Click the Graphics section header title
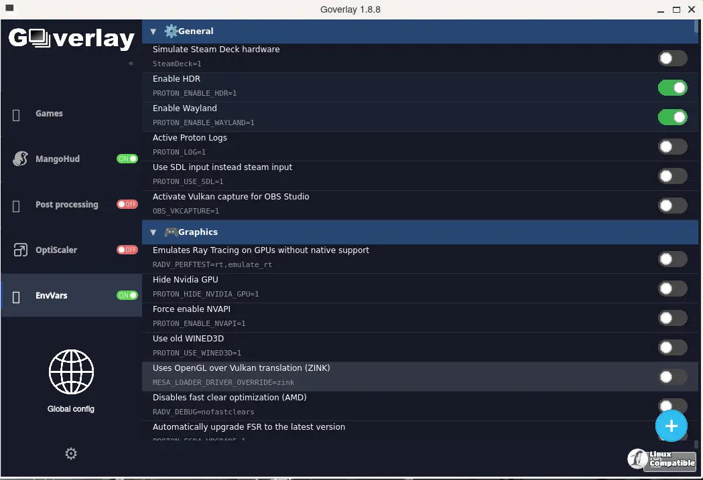Viewport: 703px width, 480px height. click(x=198, y=232)
